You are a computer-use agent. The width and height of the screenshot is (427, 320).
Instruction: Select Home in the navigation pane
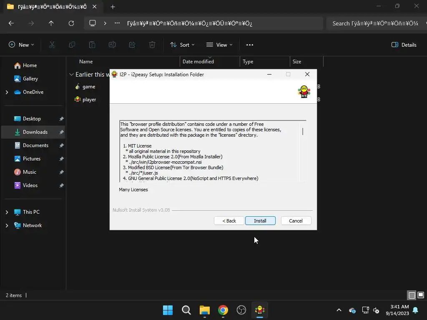(x=30, y=65)
